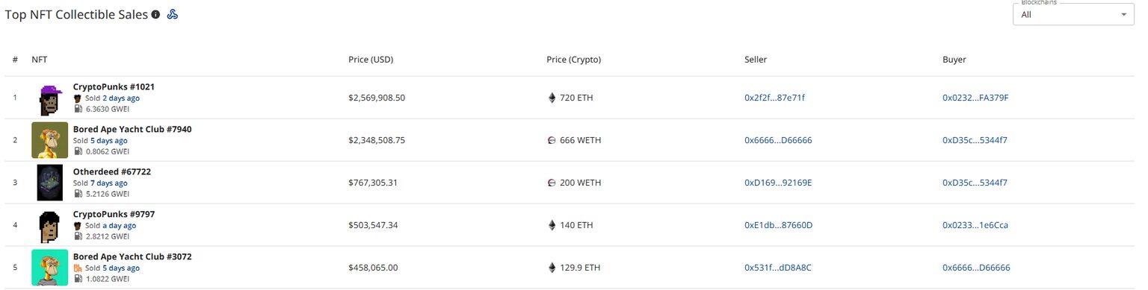The width and height of the screenshot is (1148, 290).
Task: Open buyer address 0x0233...1e6Cca
Action: [x=975, y=225]
